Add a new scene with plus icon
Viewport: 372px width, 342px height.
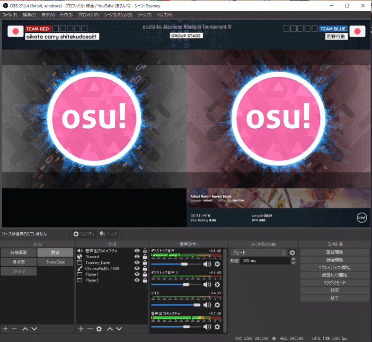click(x=5, y=329)
